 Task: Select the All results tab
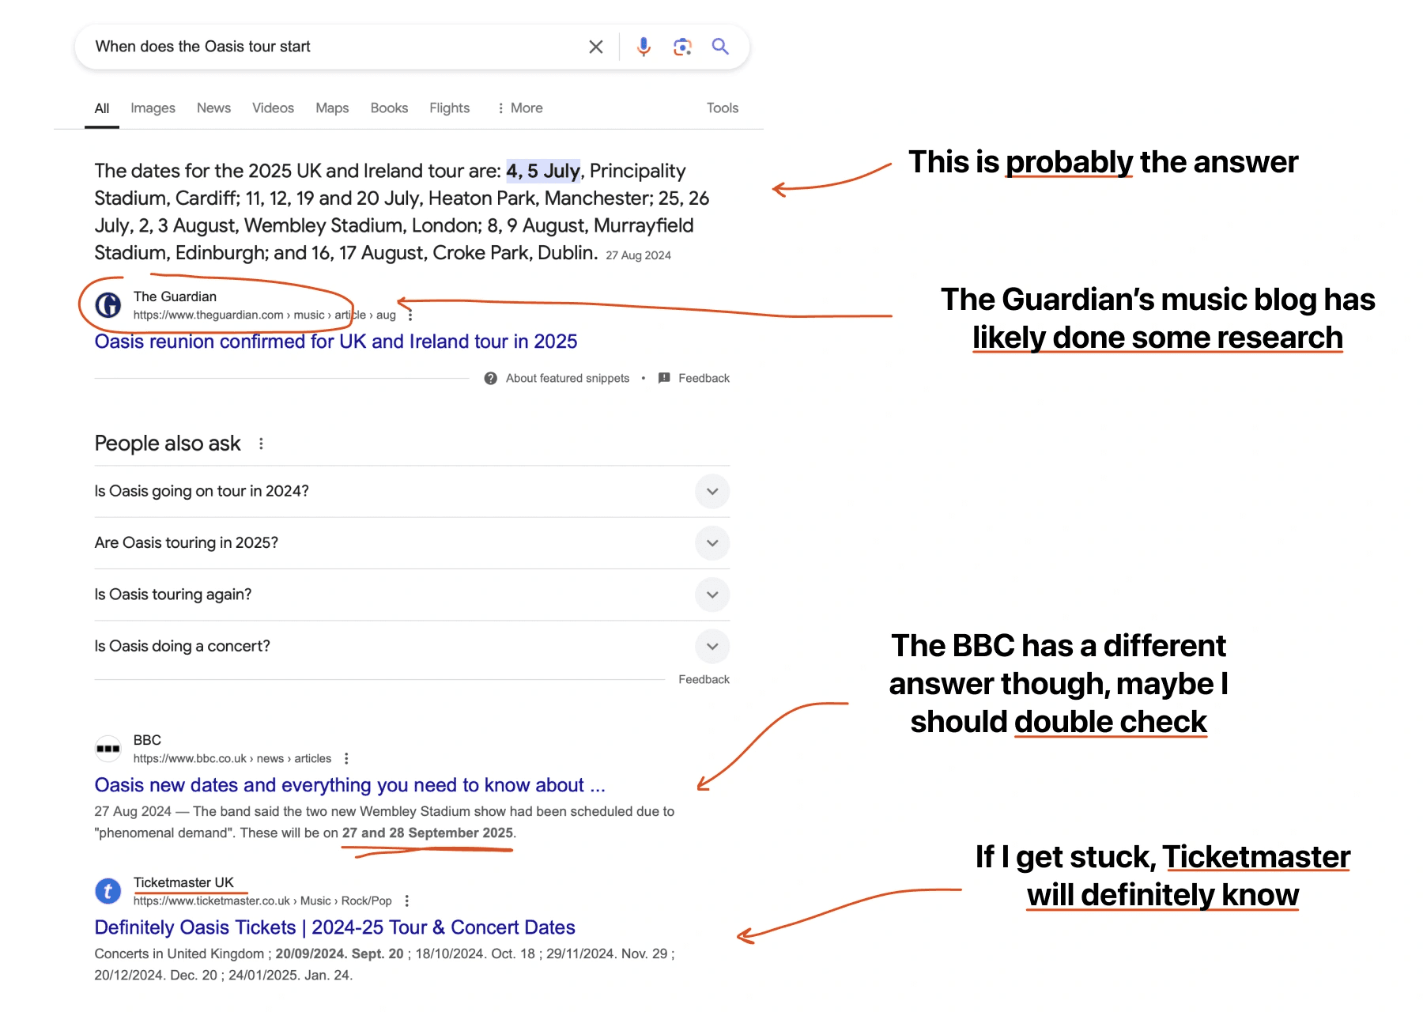[x=102, y=108]
